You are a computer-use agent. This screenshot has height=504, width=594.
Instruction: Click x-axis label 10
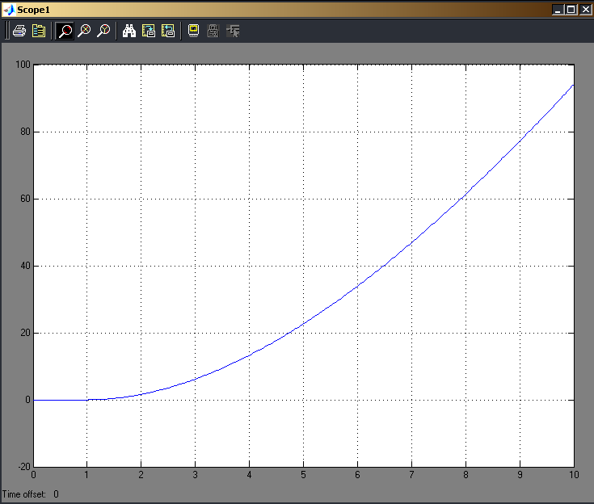point(574,475)
